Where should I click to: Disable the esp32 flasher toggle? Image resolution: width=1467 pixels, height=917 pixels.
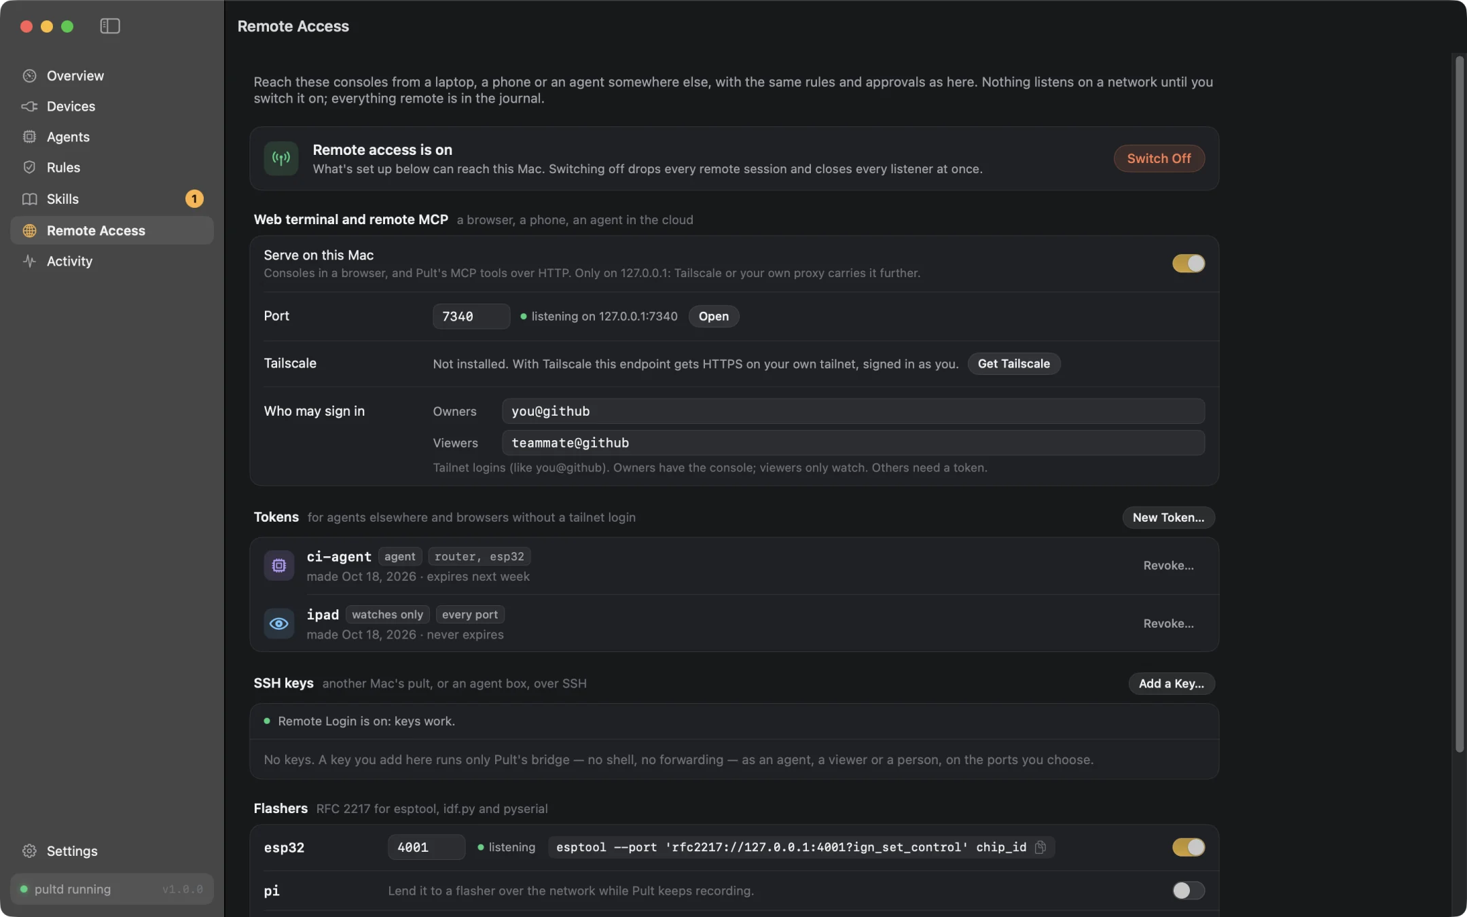[1189, 847]
